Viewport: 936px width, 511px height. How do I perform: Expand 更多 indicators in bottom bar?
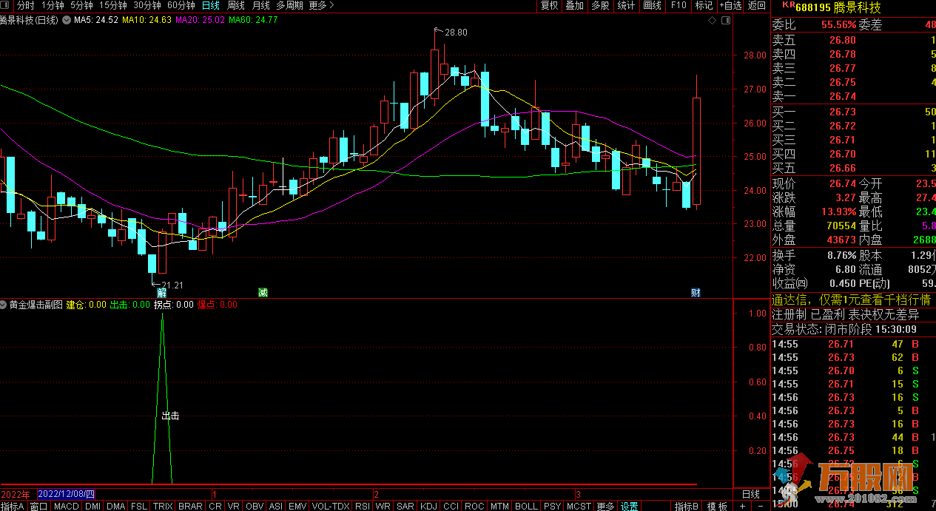tap(605, 507)
